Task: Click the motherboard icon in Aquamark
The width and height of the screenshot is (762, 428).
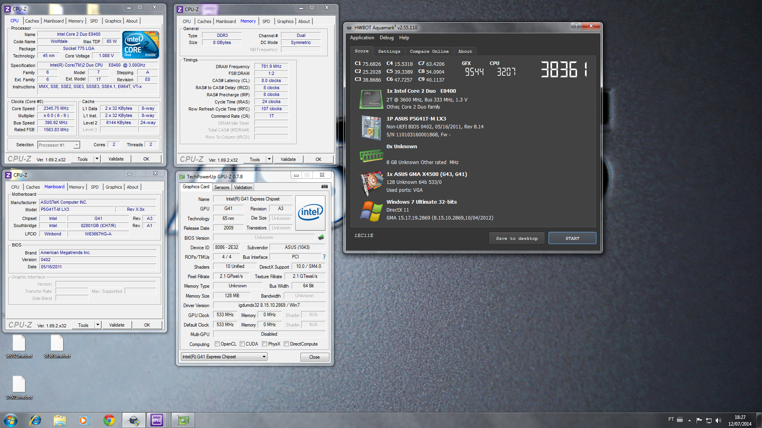Action: tap(371, 127)
